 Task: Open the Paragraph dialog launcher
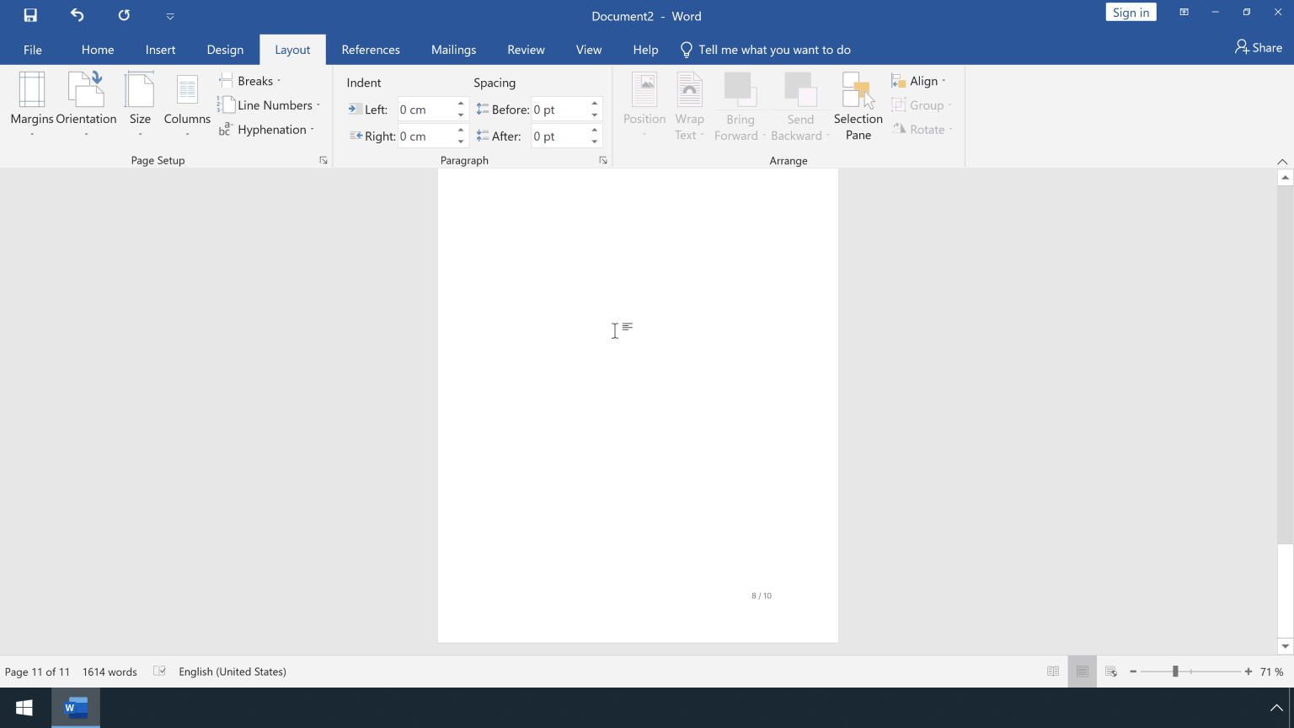click(x=603, y=159)
